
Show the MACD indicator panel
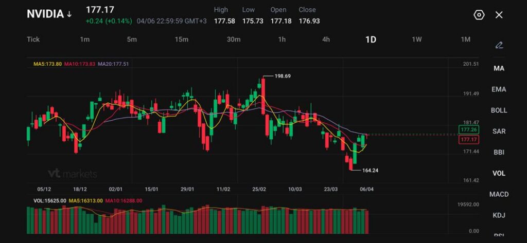(499, 194)
